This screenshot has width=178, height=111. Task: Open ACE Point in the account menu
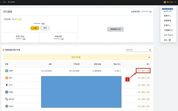[169, 35]
